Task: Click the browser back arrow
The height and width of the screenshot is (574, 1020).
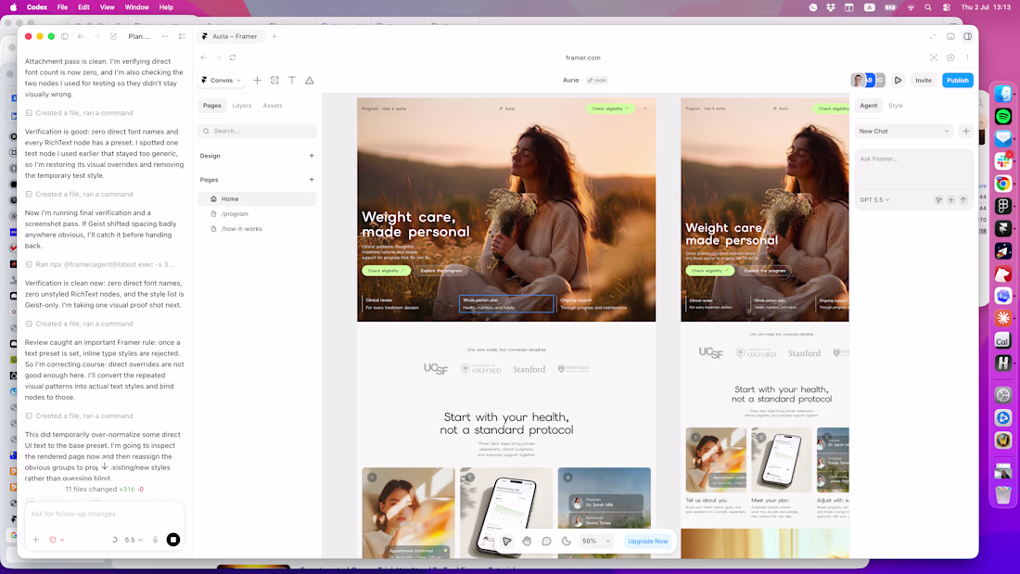Action: [x=204, y=57]
